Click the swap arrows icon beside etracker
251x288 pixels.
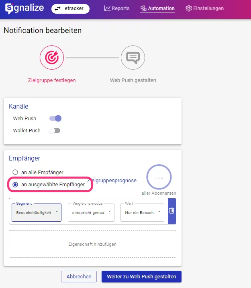[x=57, y=8]
